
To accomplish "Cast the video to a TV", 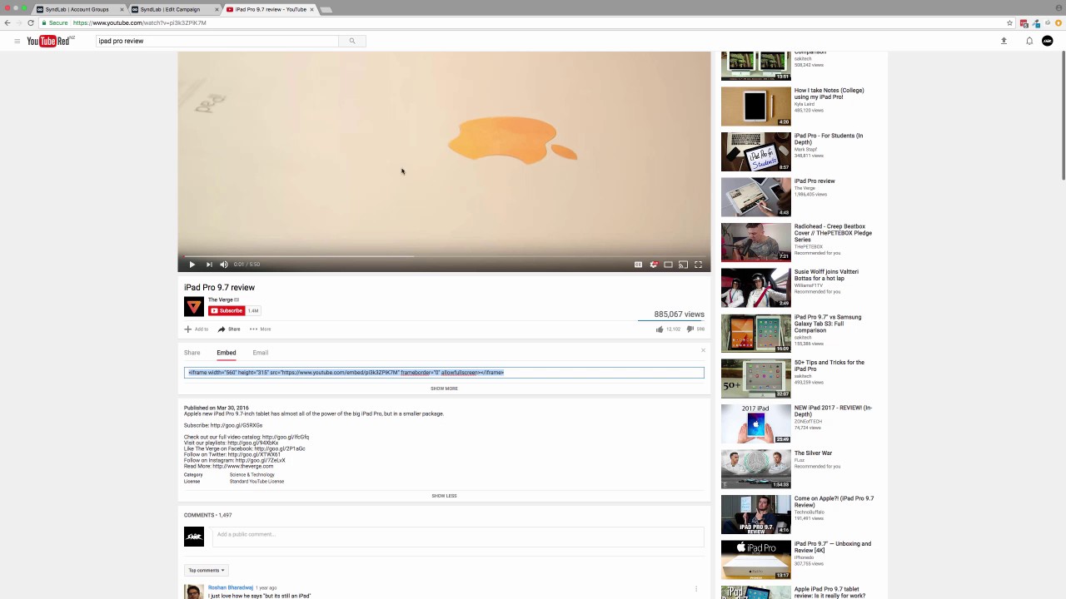I will pyautogui.click(x=683, y=265).
